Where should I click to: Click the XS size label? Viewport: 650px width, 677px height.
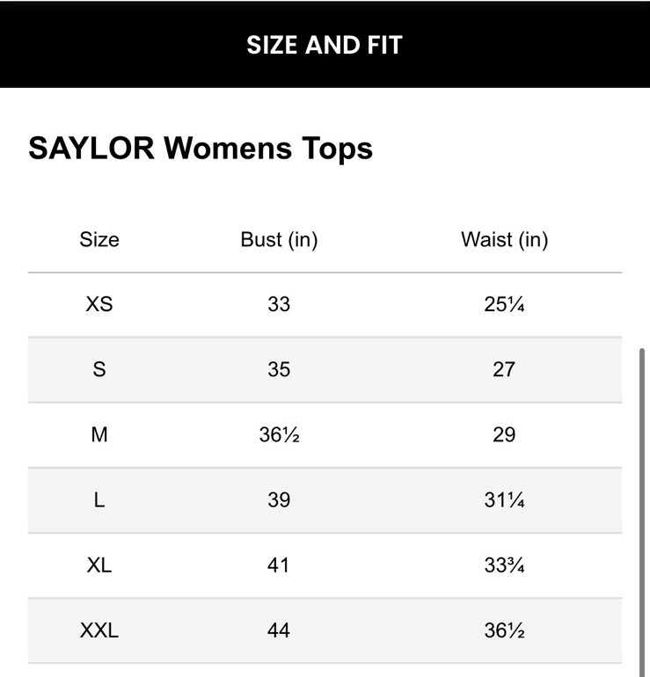click(99, 304)
